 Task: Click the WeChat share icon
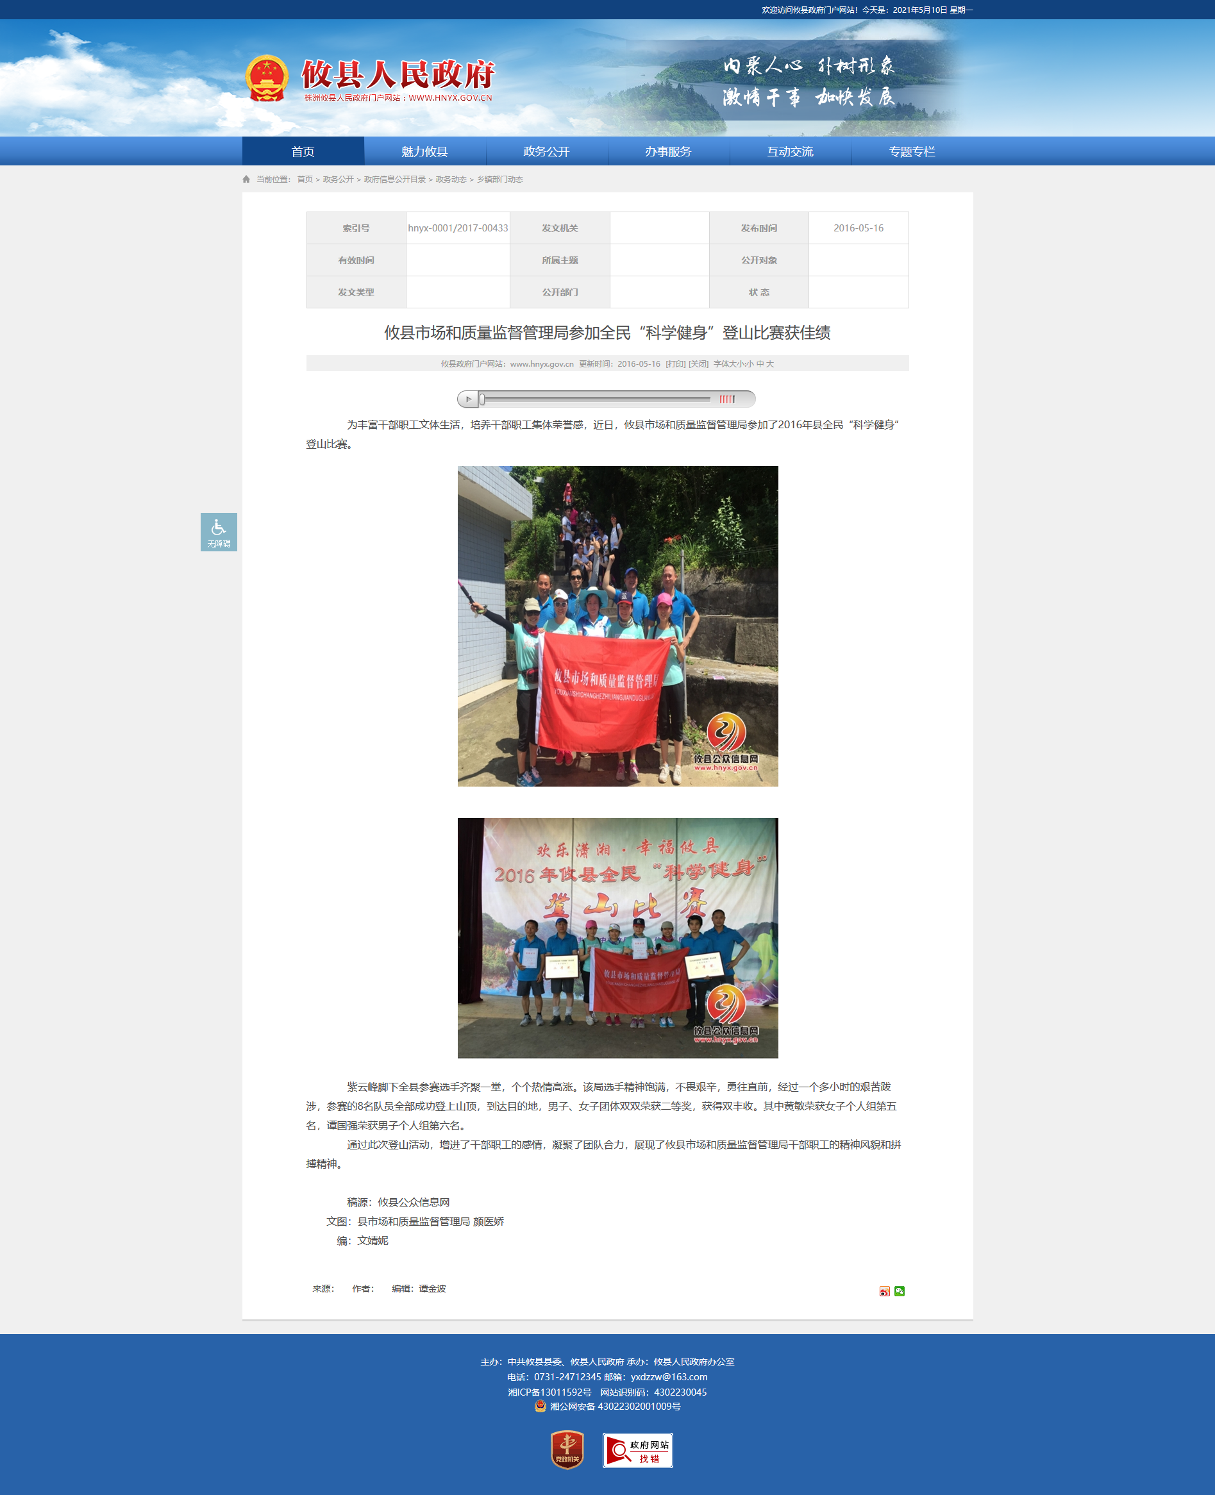900,1291
